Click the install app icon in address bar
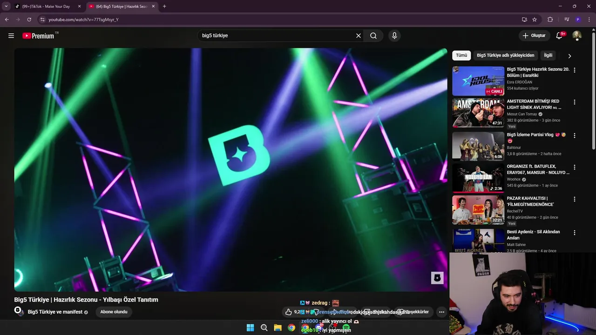Viewport: 596px width, 335px height. (524, 20)
